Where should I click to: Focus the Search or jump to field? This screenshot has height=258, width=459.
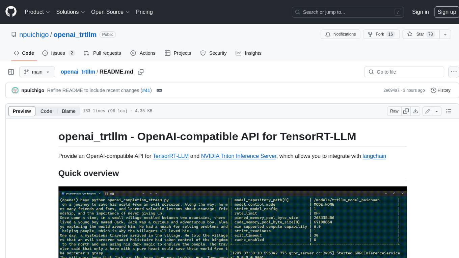coord(348,12)
